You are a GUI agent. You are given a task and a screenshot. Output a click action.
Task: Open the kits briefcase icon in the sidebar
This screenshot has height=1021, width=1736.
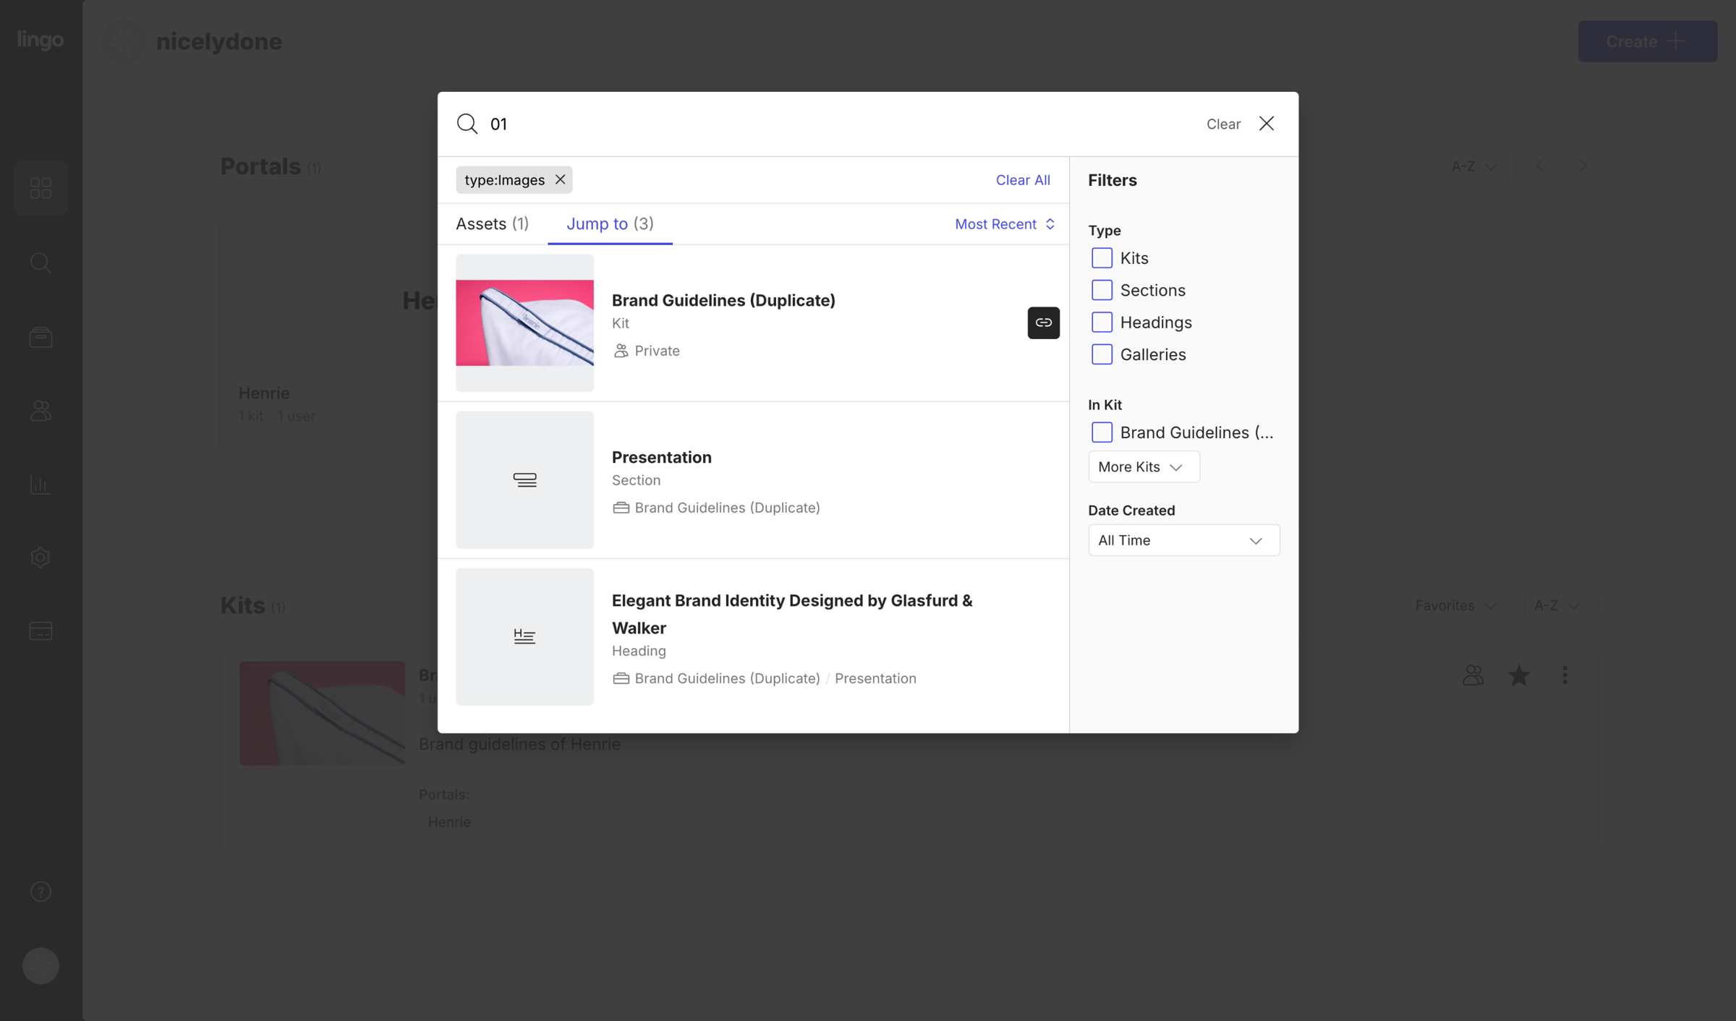coord(41,337)
